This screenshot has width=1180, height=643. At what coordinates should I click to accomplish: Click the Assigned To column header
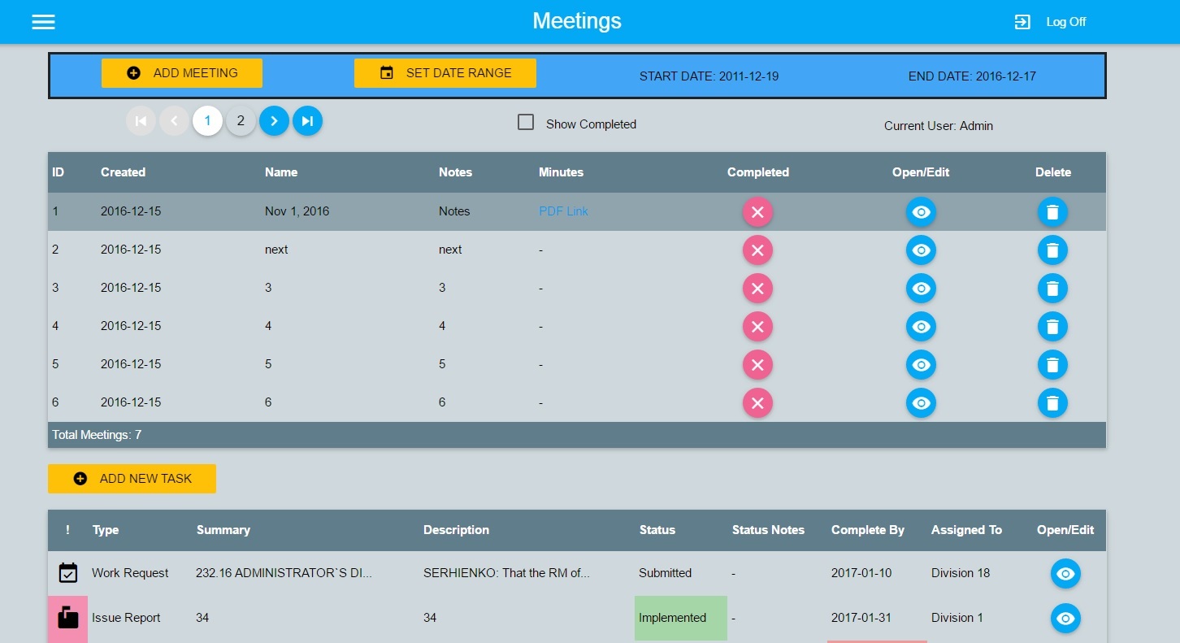click(966, 530)
